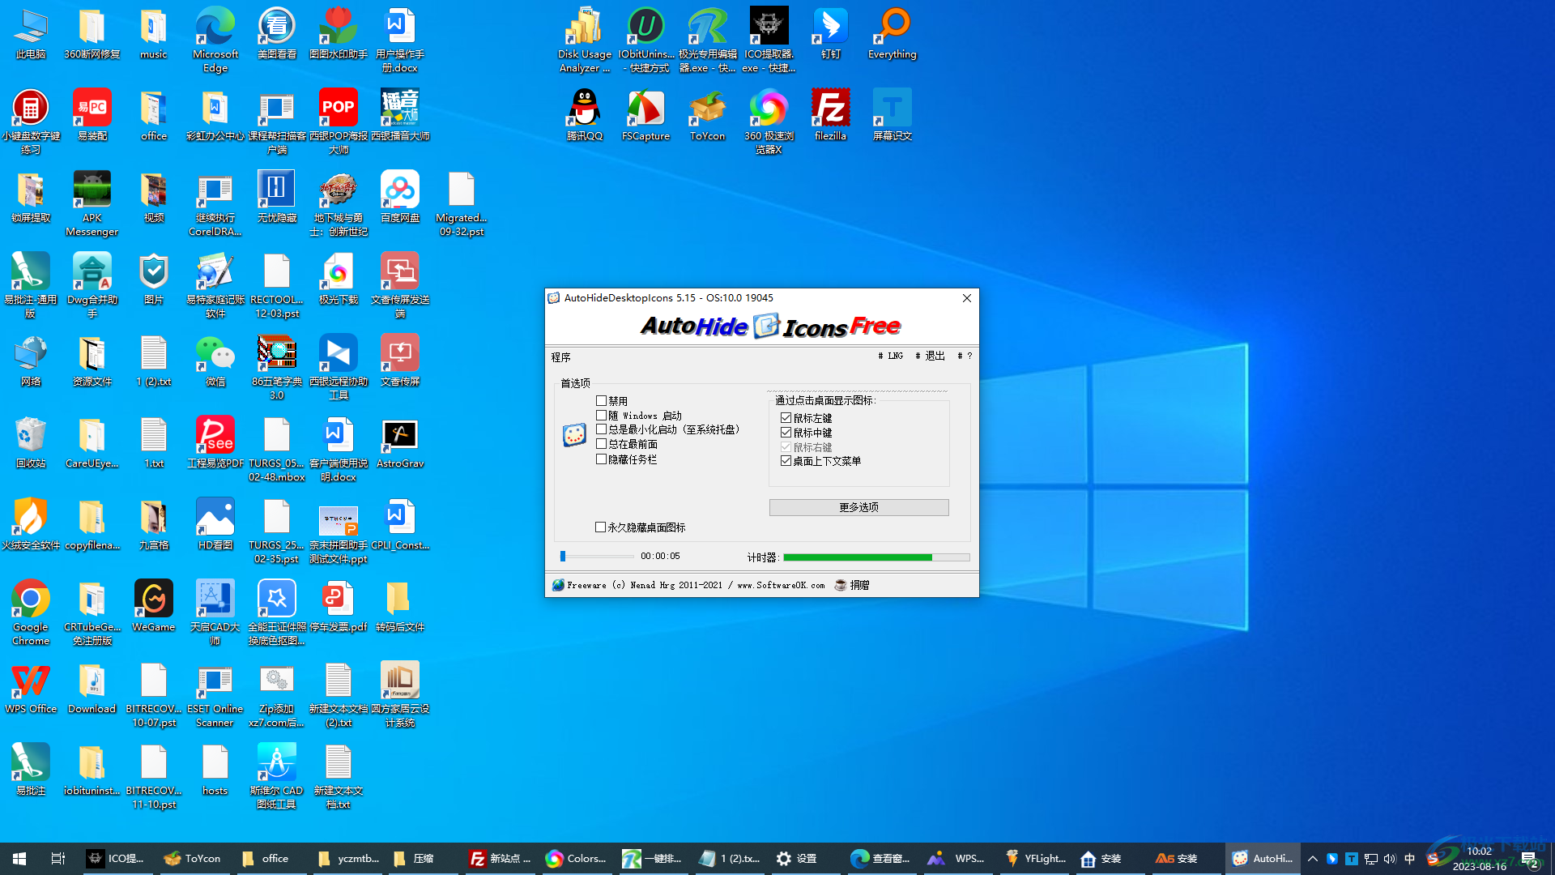Viewport: 1555px width, 875px height.
Task: Open the # LNG language menu
Action: point(891,356)
